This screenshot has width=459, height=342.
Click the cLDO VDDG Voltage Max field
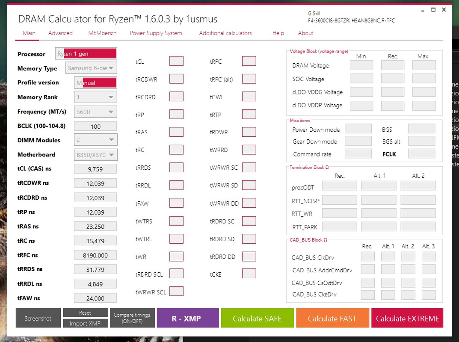(424, 92)
